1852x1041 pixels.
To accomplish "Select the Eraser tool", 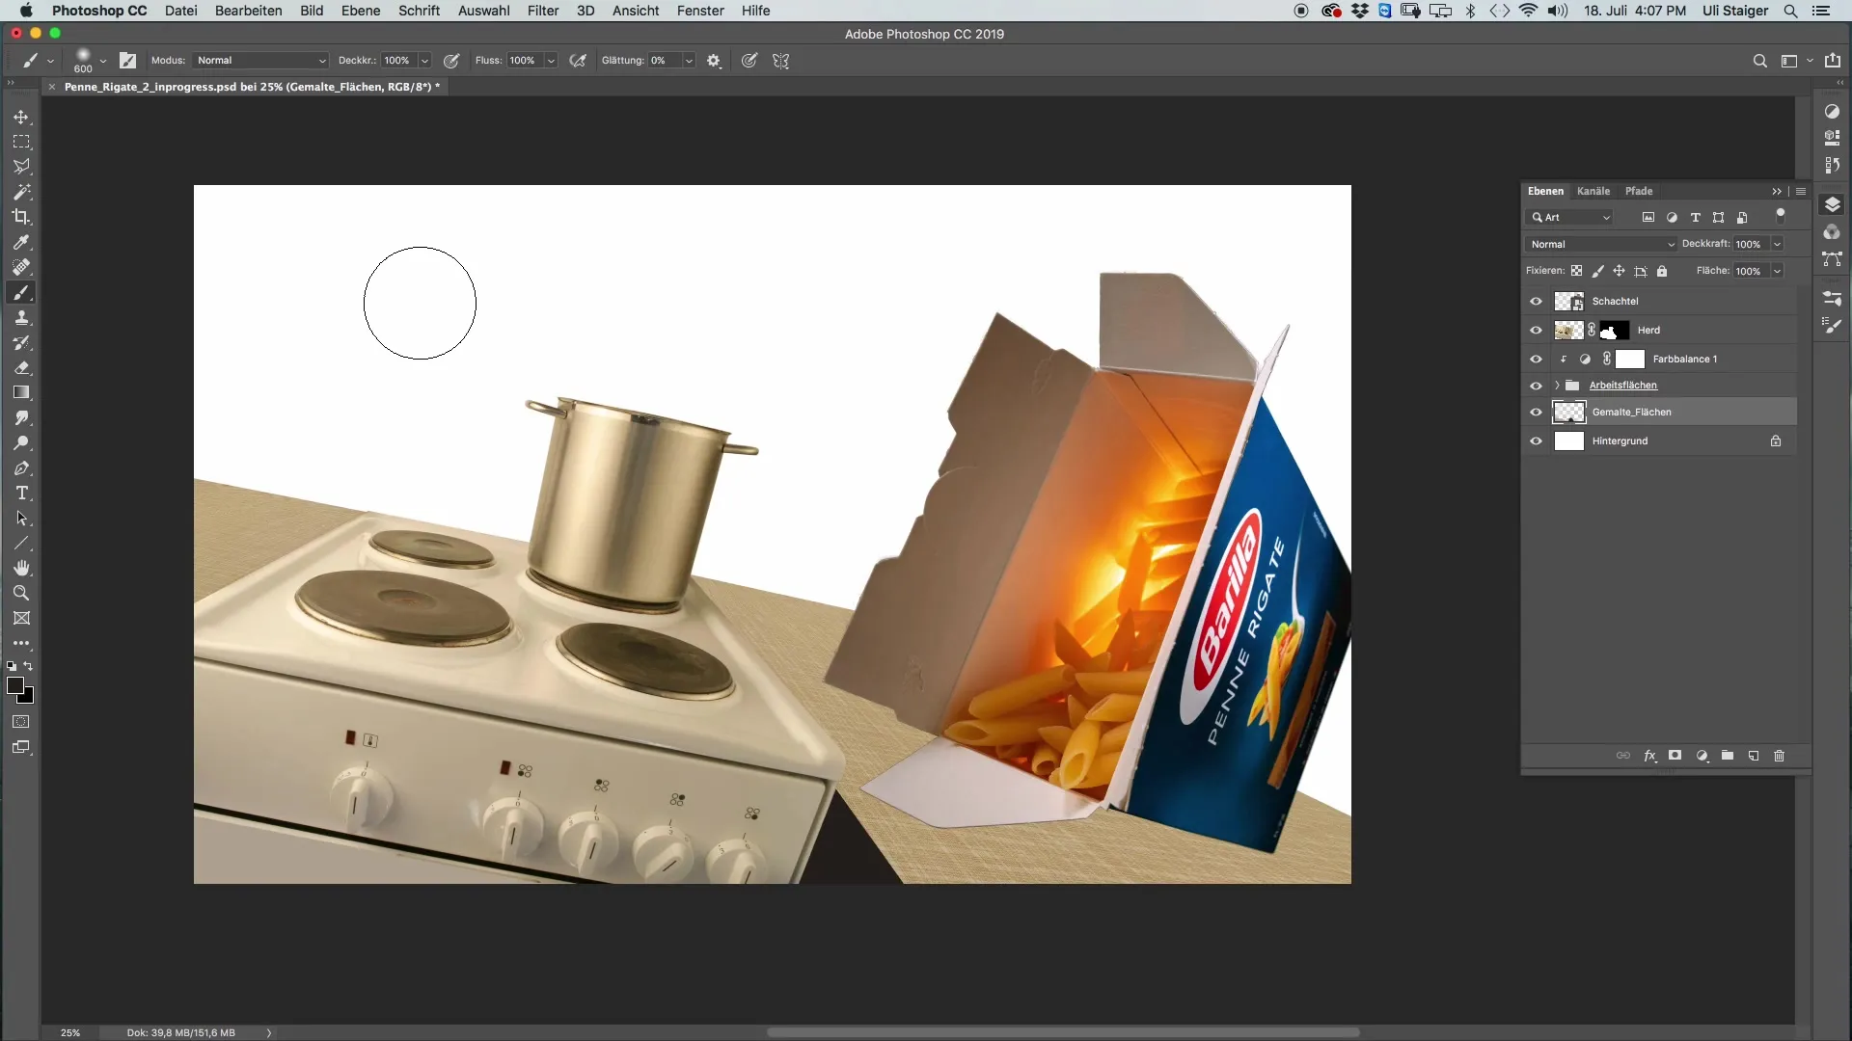I will coord(21,367).
